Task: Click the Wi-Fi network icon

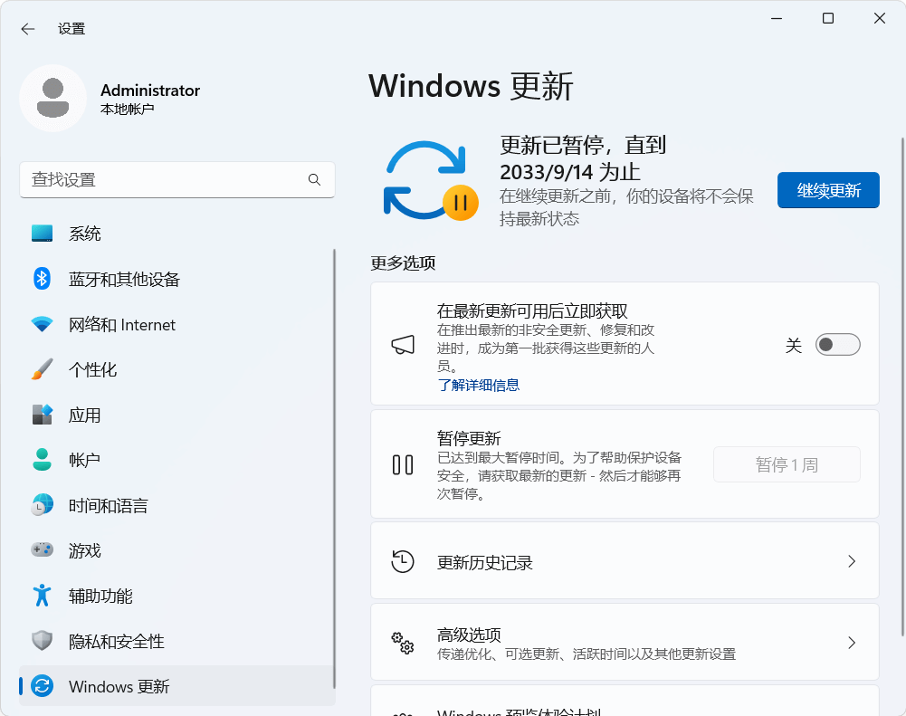Action: click(43, 324)
